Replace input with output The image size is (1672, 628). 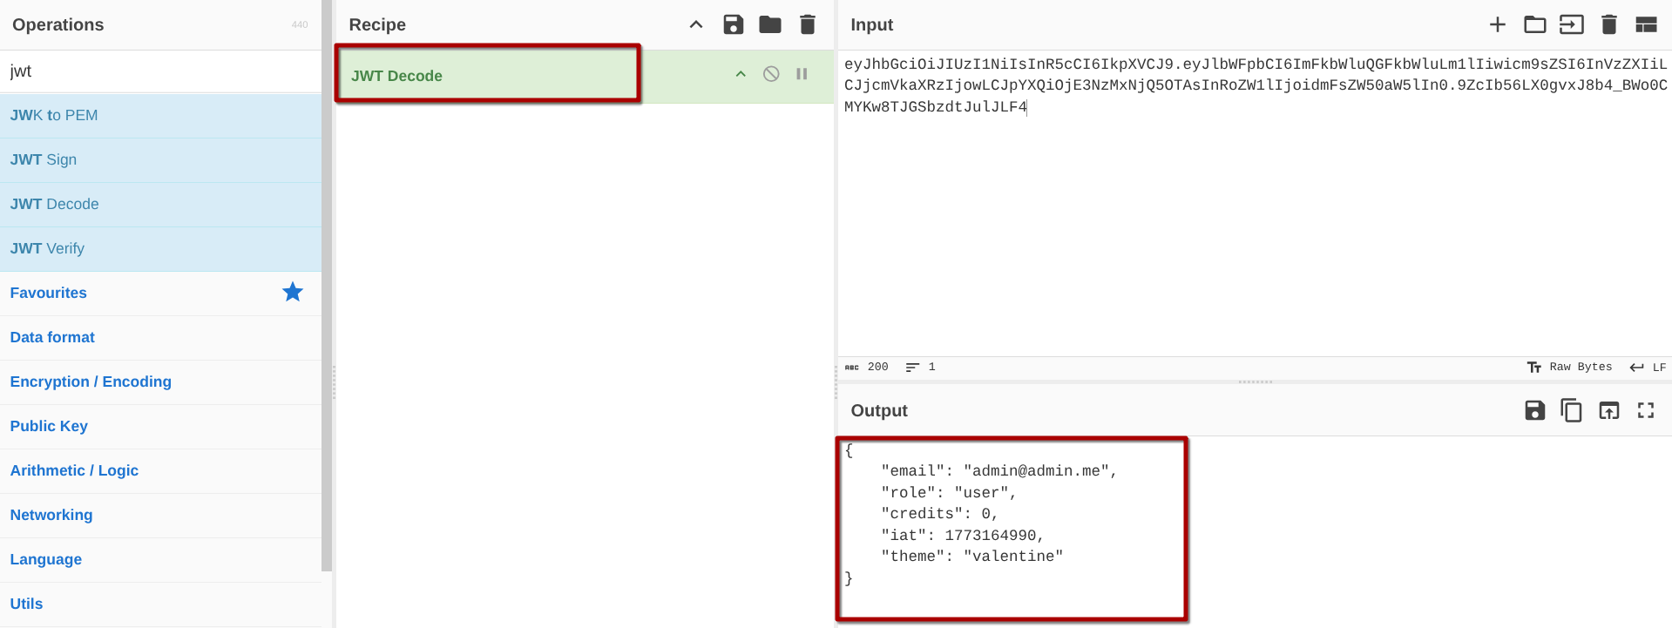point(1608,410)
